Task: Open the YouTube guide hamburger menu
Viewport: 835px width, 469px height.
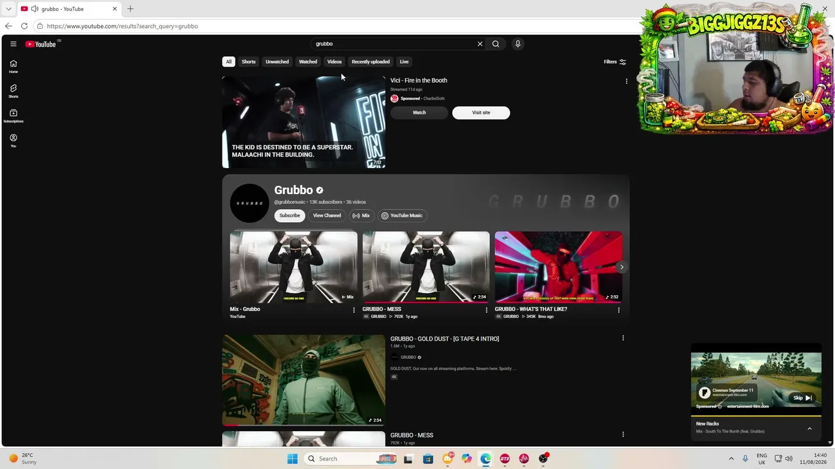Action: pos(13,44)
